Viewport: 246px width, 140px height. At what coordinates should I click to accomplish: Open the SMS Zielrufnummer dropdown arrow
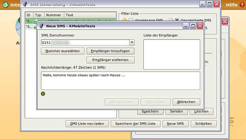pos(132,42)
